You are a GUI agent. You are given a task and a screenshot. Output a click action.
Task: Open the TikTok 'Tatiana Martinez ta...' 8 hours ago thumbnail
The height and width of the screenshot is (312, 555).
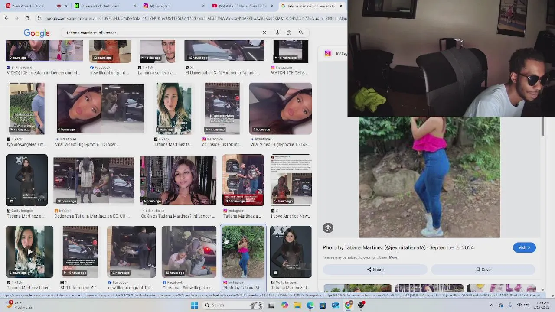click(x=174, y=108)
